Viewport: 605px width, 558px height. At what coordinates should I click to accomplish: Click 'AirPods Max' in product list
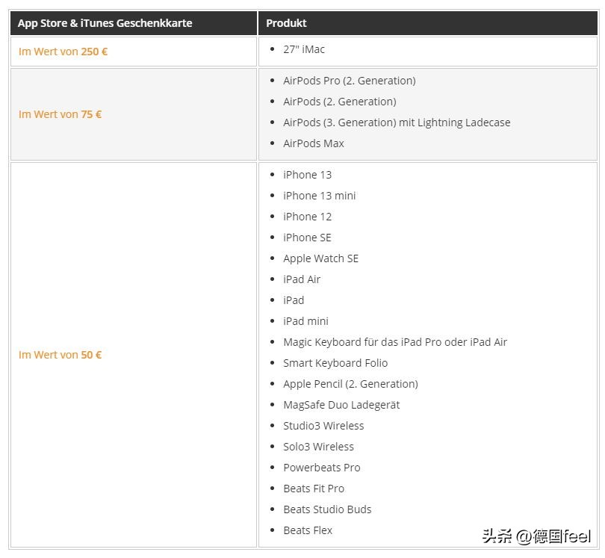click(313, 143)
